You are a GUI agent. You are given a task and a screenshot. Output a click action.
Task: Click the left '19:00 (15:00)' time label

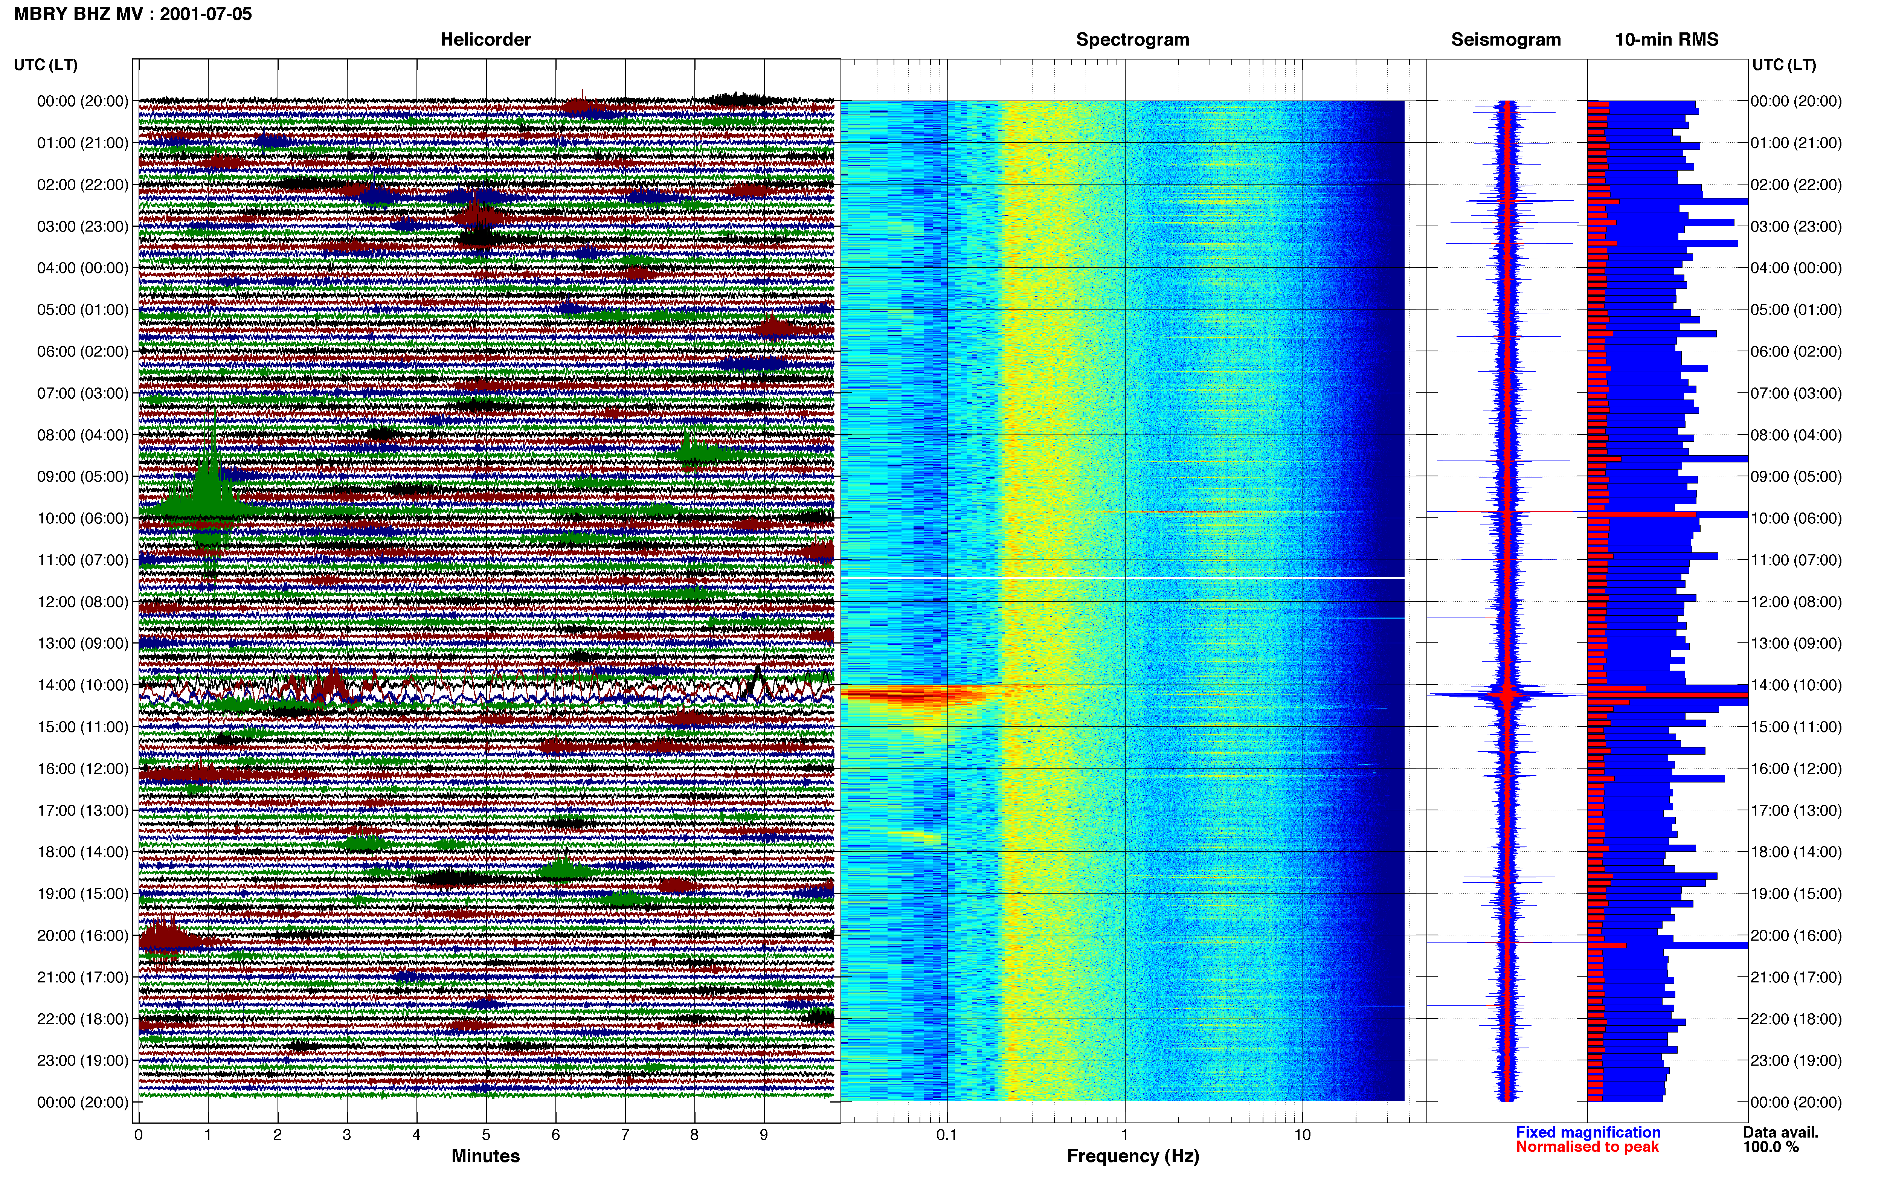[83, 894]
